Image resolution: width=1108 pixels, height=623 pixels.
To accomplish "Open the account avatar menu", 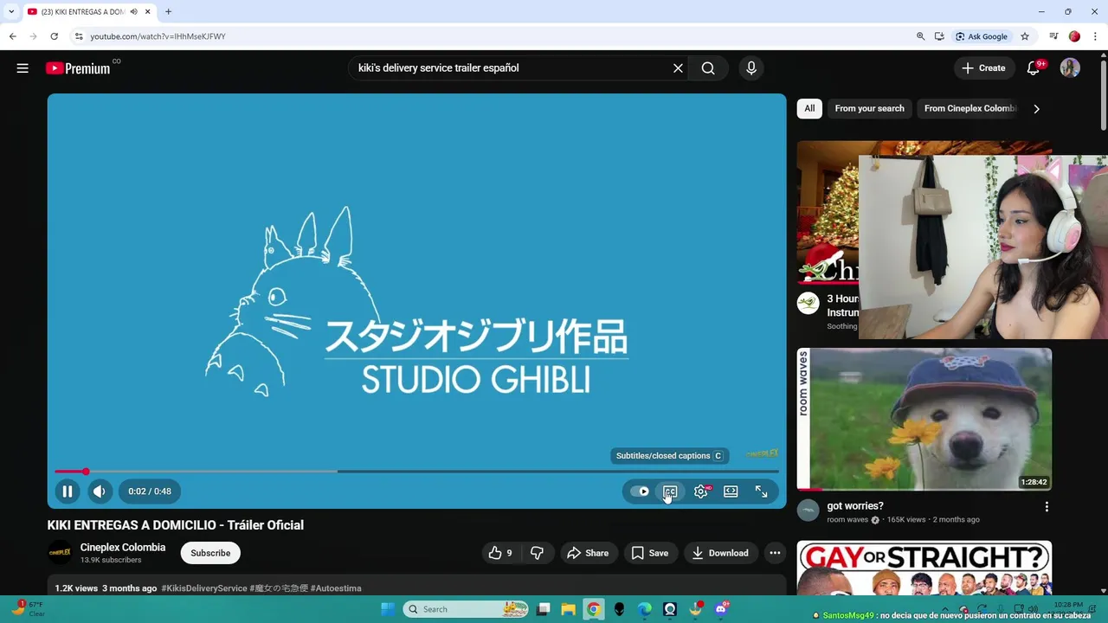I will 1070,68.
